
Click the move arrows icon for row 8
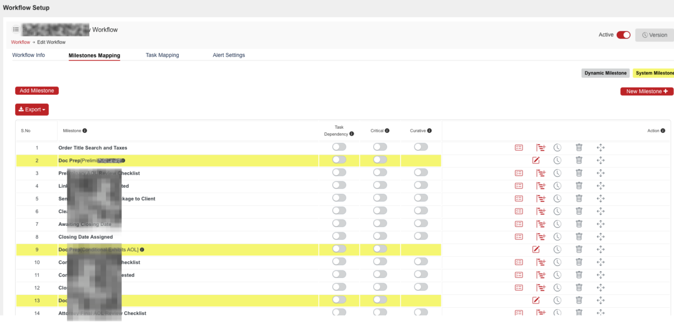click(600, 237)
